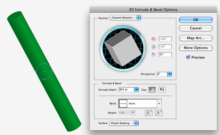Select the bevel extent out icon

149,113
